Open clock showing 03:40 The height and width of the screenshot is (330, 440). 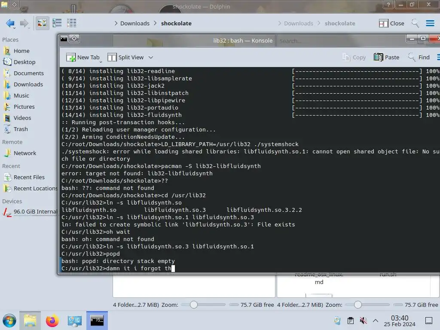click(400, 321)
